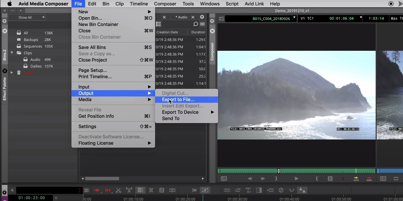
Task: Open the Apple menu
Action: [10, 4]
